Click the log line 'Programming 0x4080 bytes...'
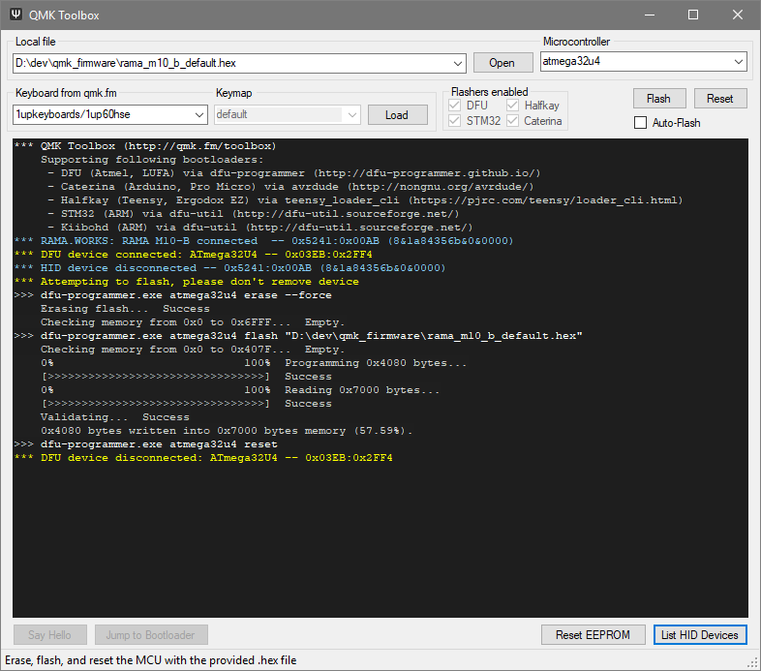Image resolution: width=761 pixels, height=671 pixels. coord(376,363)
